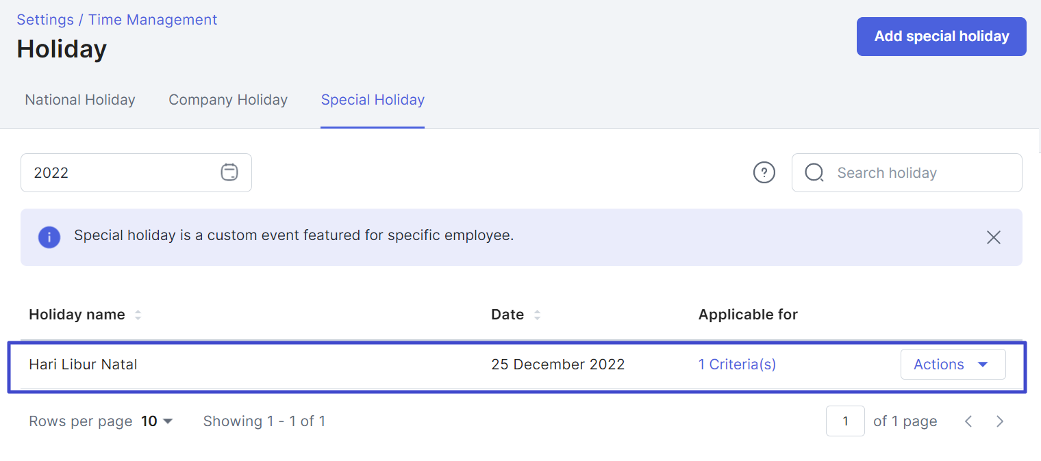Screen dimensions: 1041x461
Task: Click the help question mark icon
Action: [764, 172]
